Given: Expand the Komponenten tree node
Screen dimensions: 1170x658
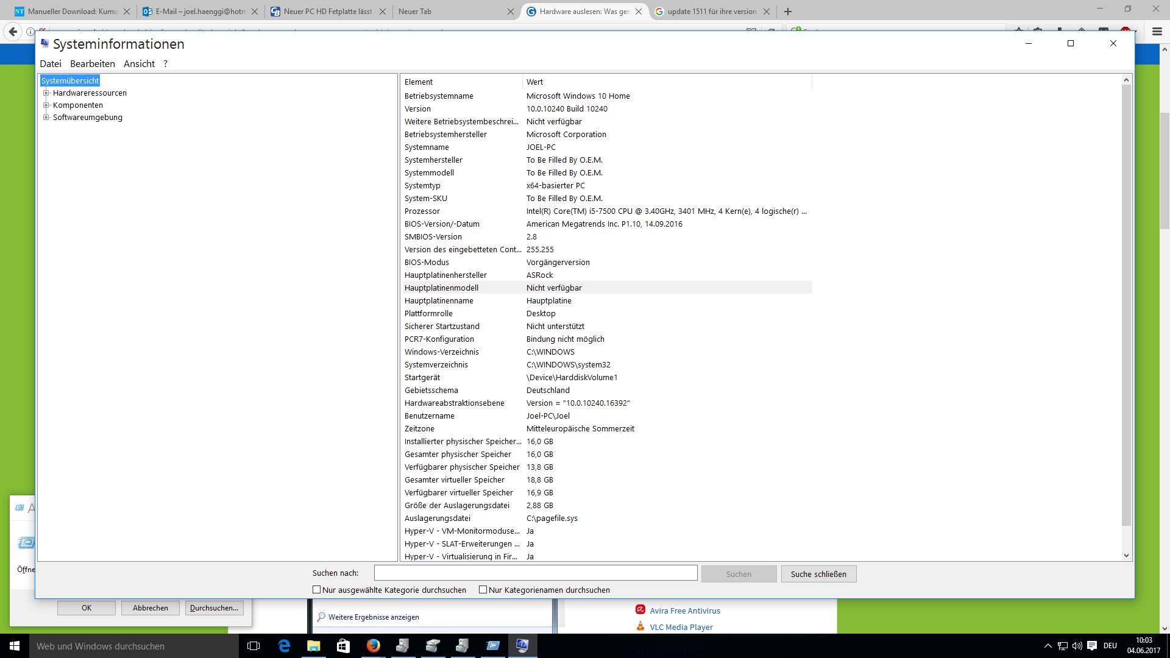Looking at the screenshot, I should (46, 105).
